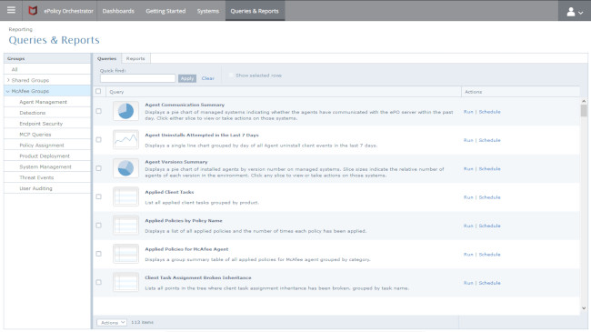591x332 pixels.
Task: Check Applied Policies by Policy Name row
Action: (x=99, y=226)
